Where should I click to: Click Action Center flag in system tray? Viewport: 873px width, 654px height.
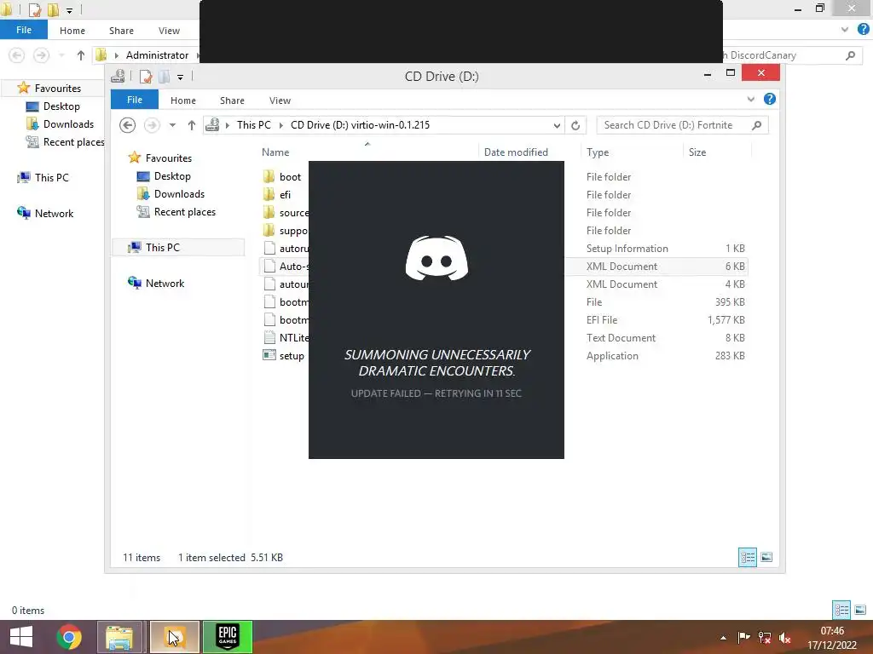click(x=743, y=638)
